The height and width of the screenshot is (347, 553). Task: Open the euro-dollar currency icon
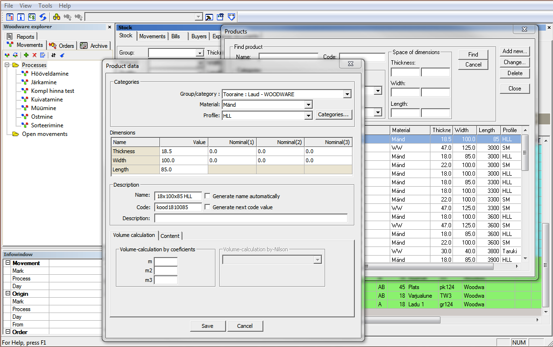[32, 17]
